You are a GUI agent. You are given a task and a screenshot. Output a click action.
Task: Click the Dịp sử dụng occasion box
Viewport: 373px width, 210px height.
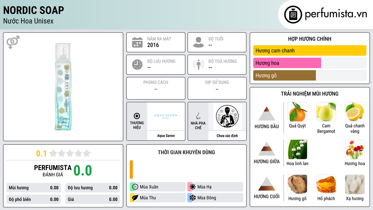217,88
